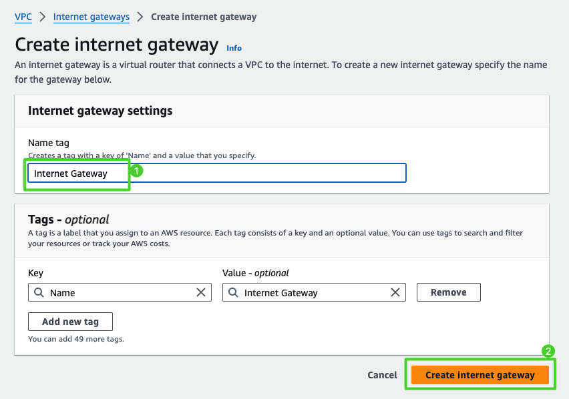Cancel internet gateway creation
569x399 pixels.
coord(382,375)
